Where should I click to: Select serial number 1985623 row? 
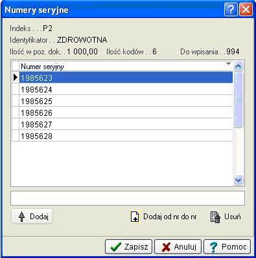[x=126, y=78]
